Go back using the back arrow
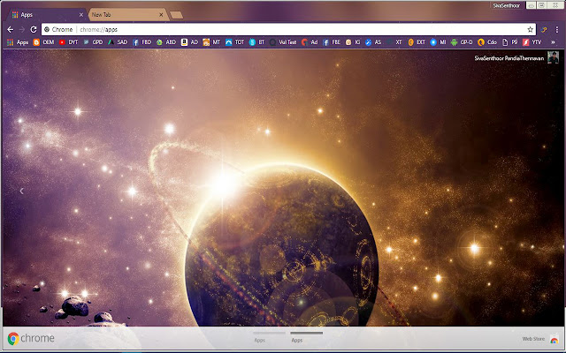This screenshot has height=353, width=566. tap(11, 29)
